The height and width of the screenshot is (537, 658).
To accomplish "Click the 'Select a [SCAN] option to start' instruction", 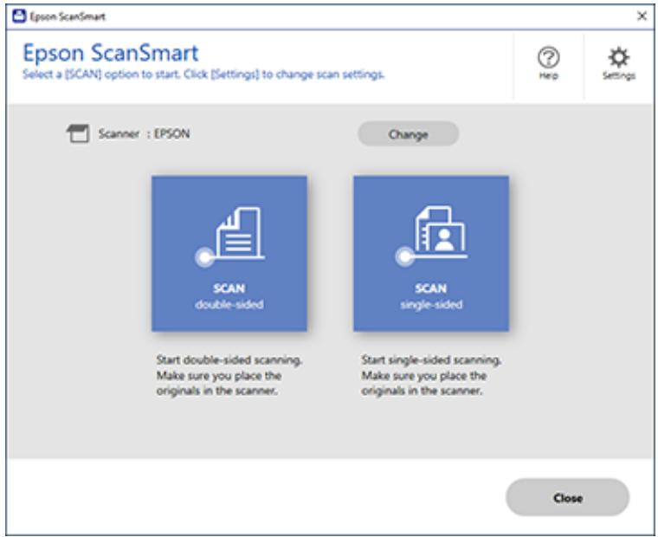I will pyautogui.click(x=203, y=74).
